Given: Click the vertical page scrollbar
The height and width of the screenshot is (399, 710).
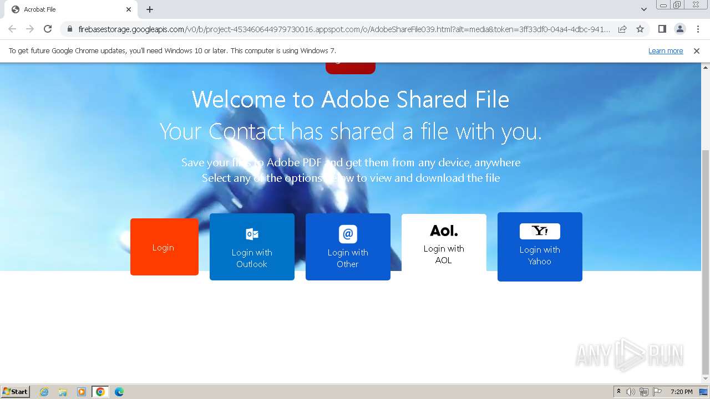Looking at the screenshot, I should click(706, 262).
